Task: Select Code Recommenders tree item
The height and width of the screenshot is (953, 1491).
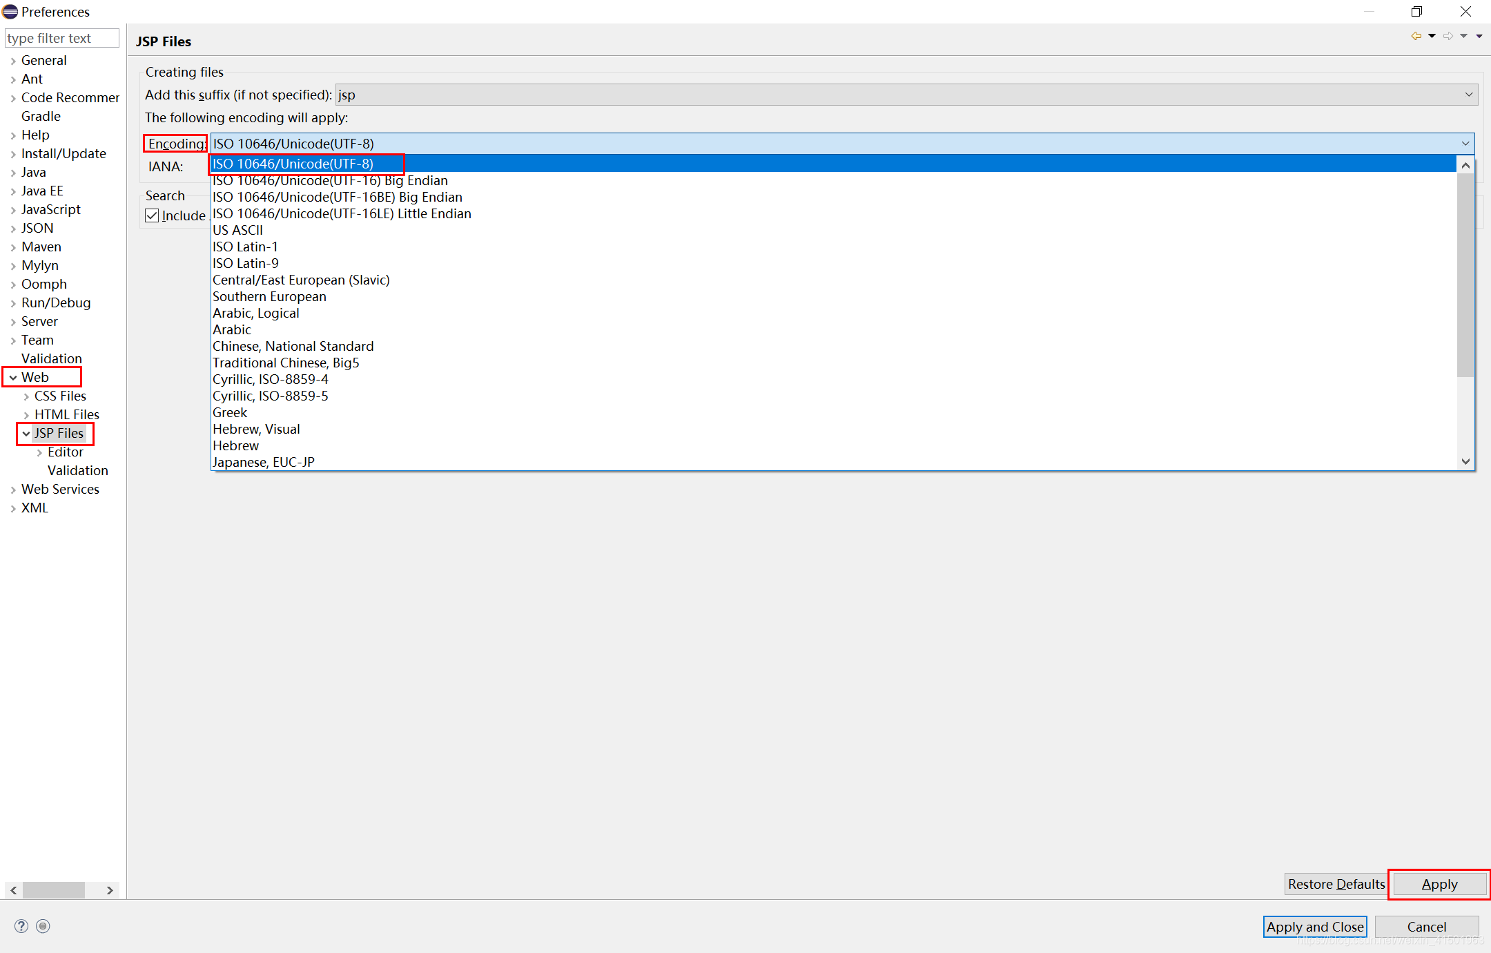Action: click(x=70, y=98)
